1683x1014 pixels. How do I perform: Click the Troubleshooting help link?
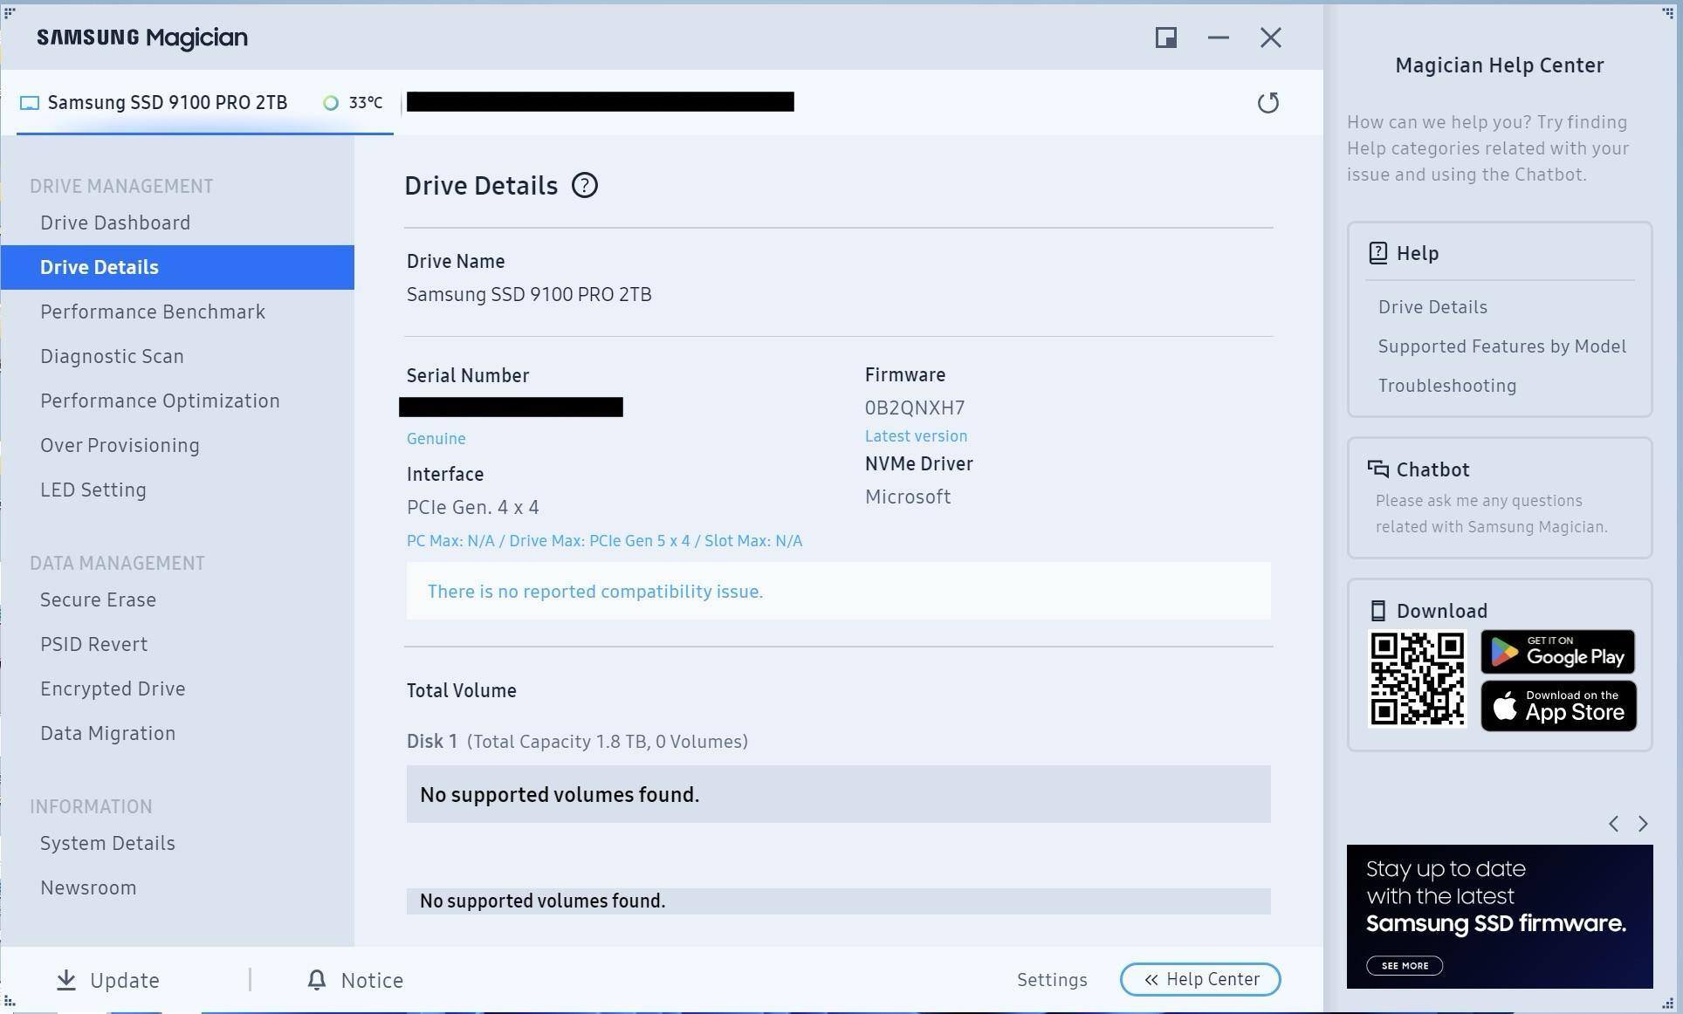point(1446,386)
